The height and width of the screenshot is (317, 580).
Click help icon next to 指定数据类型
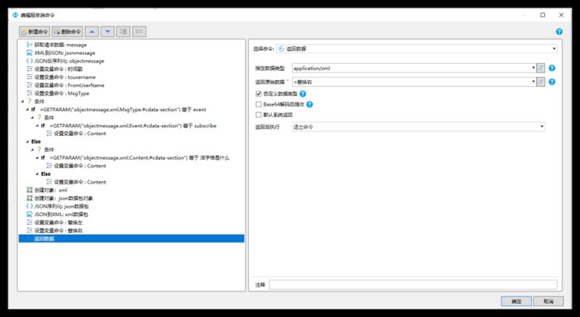pos(552,68)
